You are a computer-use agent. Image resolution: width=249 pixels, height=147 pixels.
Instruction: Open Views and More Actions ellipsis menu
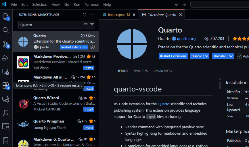[x=92, y=15]
